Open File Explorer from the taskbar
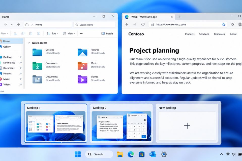242x161 pixels. click(120, 154)
